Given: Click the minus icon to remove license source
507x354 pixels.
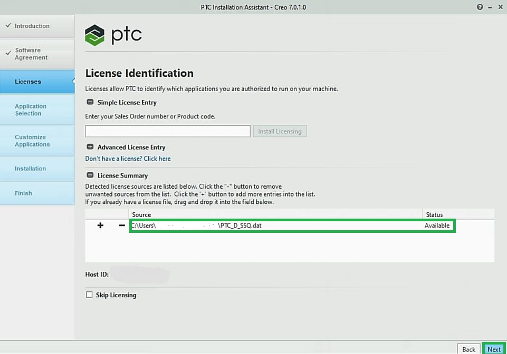Looking at the screenshot, I should tap(122, 225).
